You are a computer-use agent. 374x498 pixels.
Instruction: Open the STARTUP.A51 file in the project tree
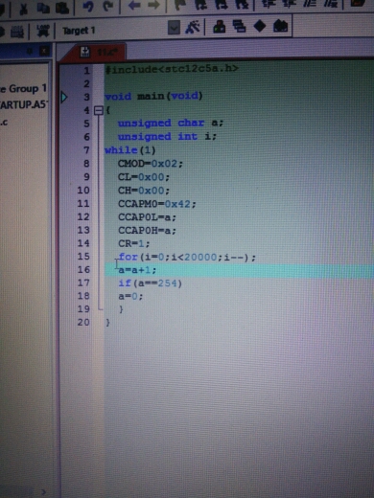(24, 104)
